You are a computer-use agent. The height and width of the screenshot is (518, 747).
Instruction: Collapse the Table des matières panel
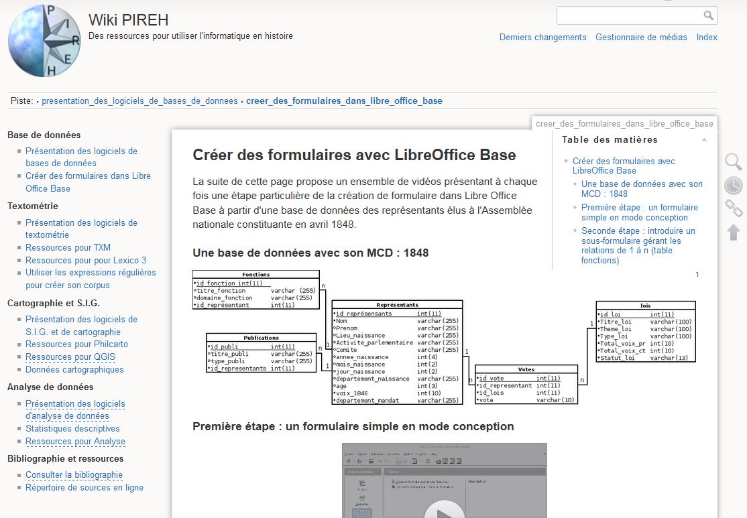click(704, 139)
